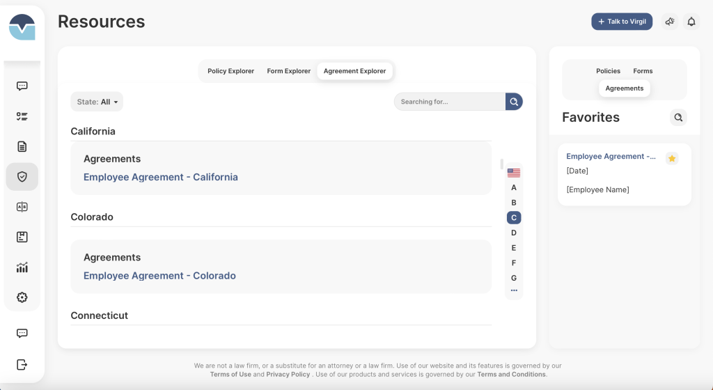Jump to letter B in the index
Viewport: 713px width, 390px height.
coord(514,203)
